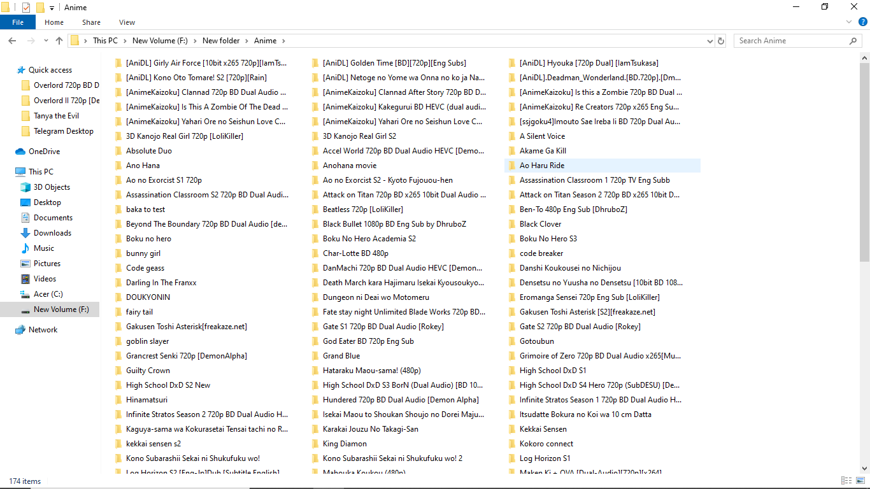The image size is (870, 489).
Task: Select the King Diamon folder icon
Action: (315, 444)
